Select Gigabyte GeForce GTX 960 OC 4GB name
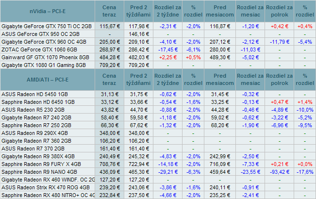Image resolution: width=316 pixels, height=199 pixels. pos(44,42)
